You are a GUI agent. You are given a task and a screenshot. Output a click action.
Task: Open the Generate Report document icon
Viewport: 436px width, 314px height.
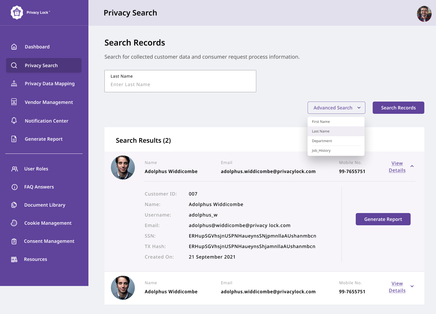click(14, 139)
